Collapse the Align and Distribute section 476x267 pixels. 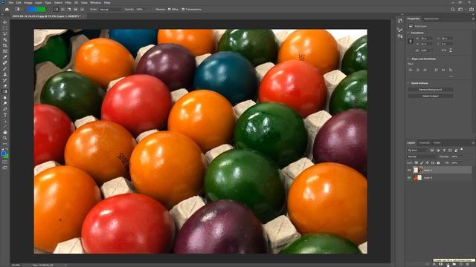click(408, 59)
